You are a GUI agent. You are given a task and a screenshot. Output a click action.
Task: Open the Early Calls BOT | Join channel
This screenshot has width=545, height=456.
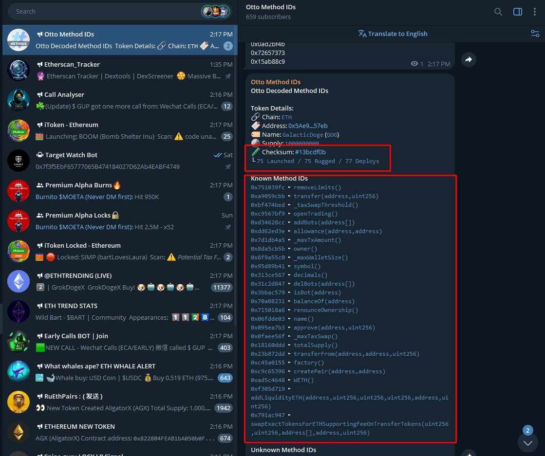click(120, 342)
